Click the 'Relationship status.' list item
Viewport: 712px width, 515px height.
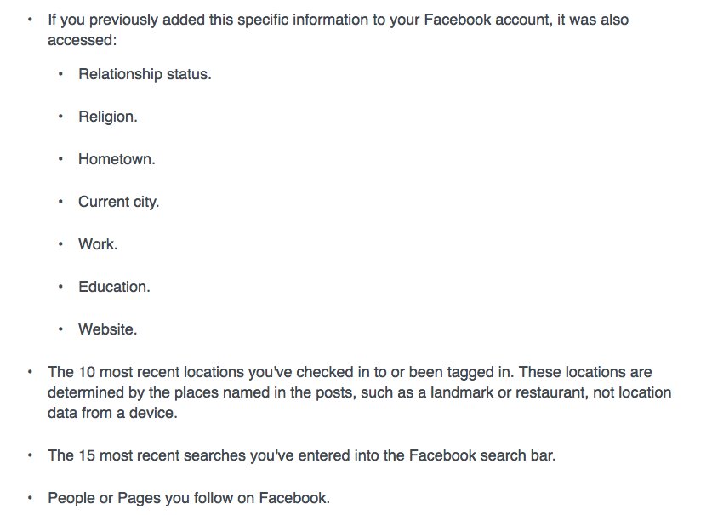click(x=145, y=74)
